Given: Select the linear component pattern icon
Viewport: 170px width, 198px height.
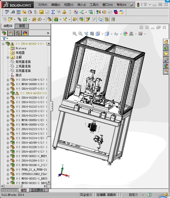Looking at the screenshot, I should (x=25, y=19).
